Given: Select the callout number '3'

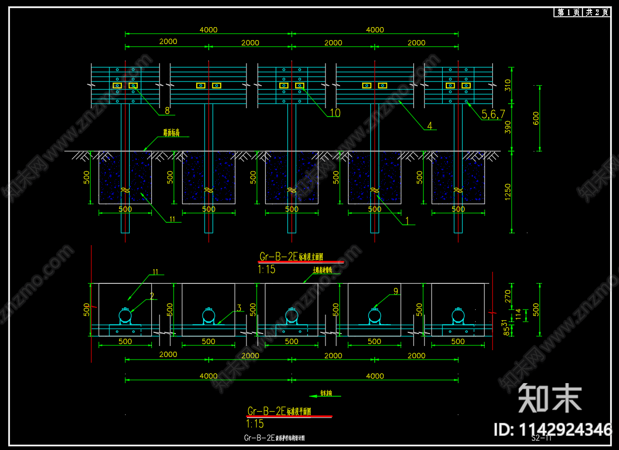Looking at the screenshot, I should (239, 308).
